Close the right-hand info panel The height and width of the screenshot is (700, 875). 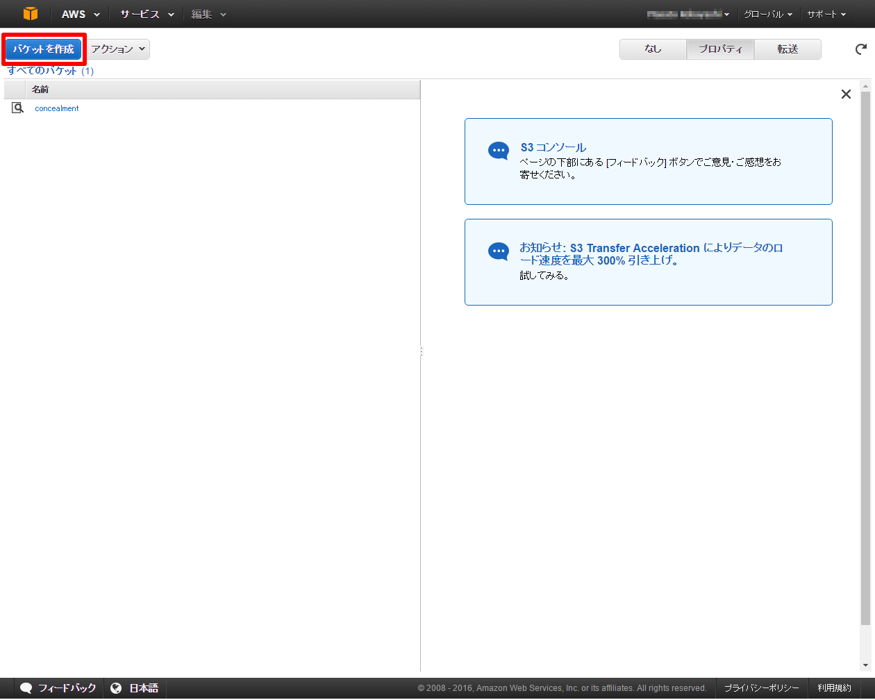click(x=846, y=94)
